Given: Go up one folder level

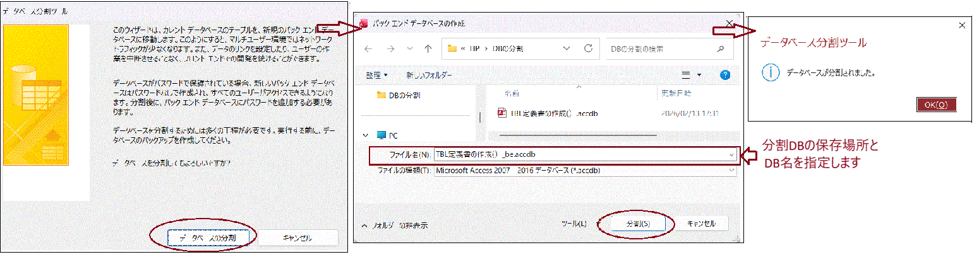Looking at the screenshot, I should point(428,49).
